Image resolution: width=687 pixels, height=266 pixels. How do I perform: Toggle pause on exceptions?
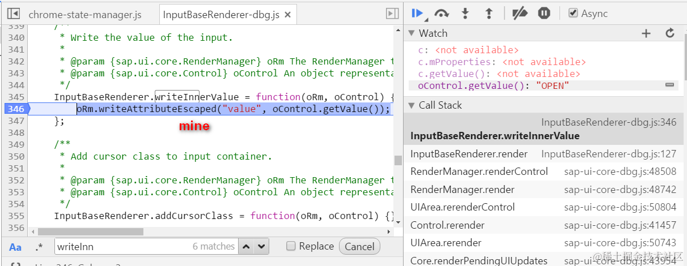(x=544, y=13)
